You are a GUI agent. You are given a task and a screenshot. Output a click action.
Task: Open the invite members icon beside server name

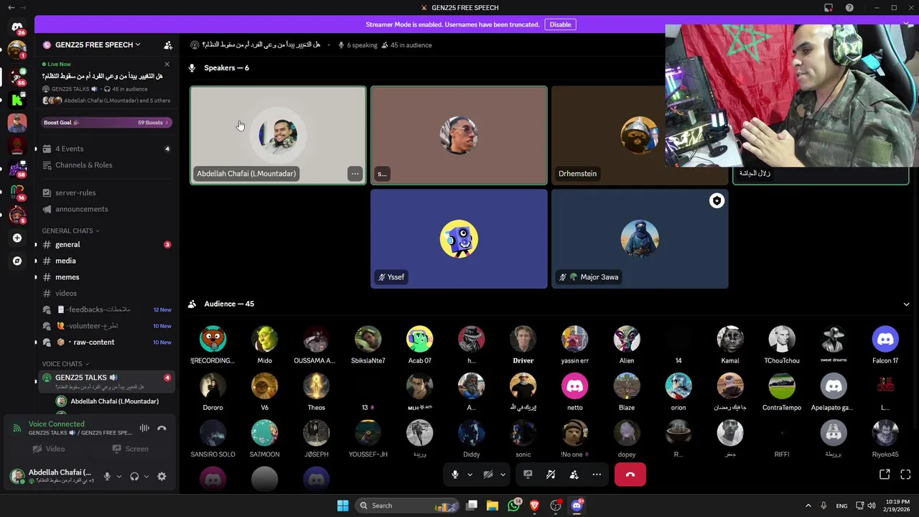click(168, 45)
